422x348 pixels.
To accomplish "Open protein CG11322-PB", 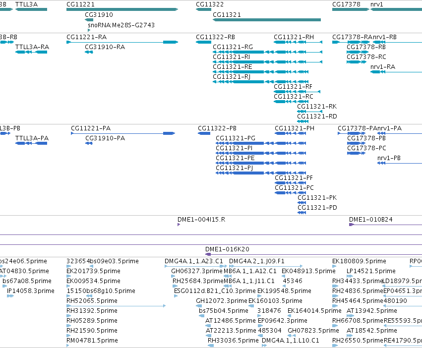I will point(217,128).
